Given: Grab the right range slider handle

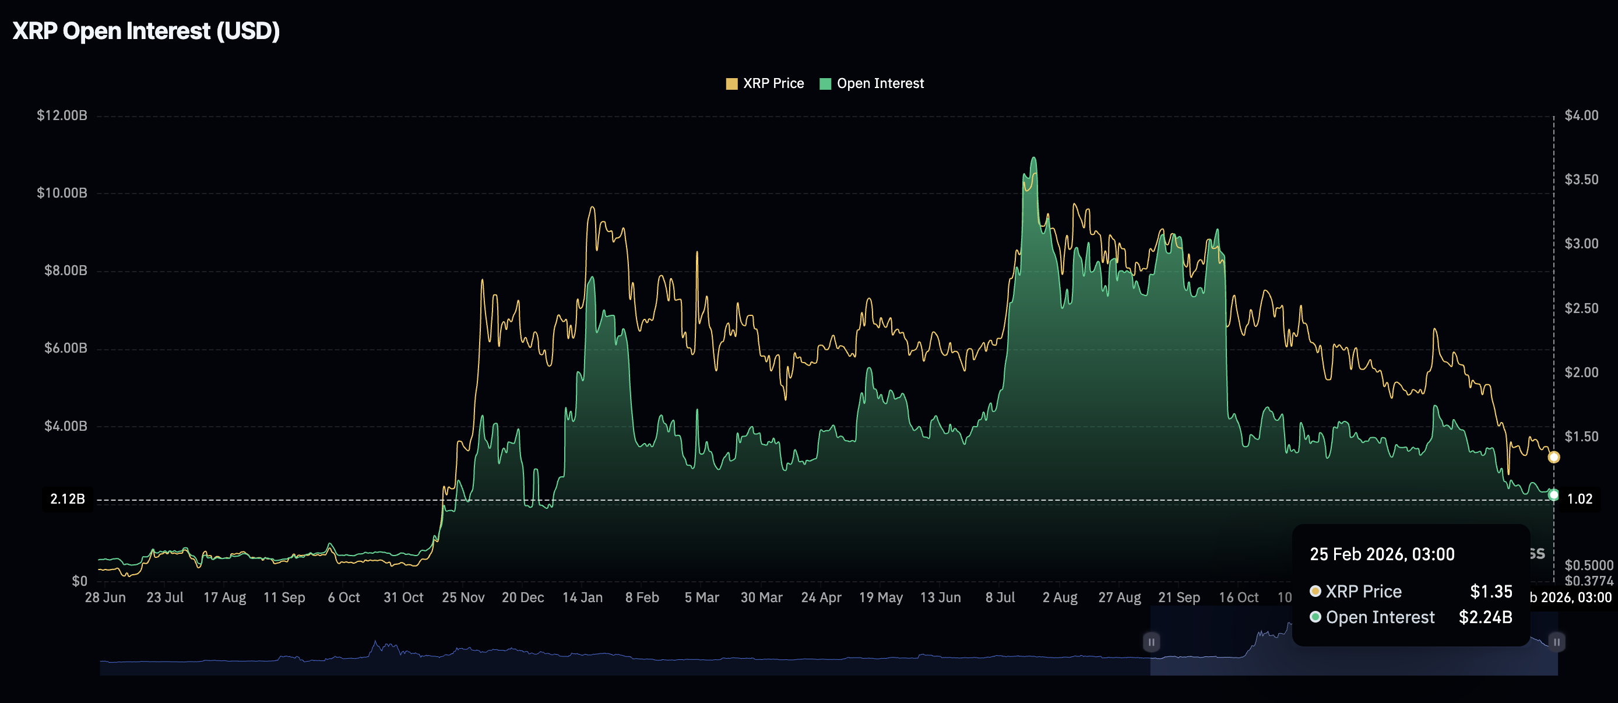Looking at the screenshot, I should tap(1556, 642).
